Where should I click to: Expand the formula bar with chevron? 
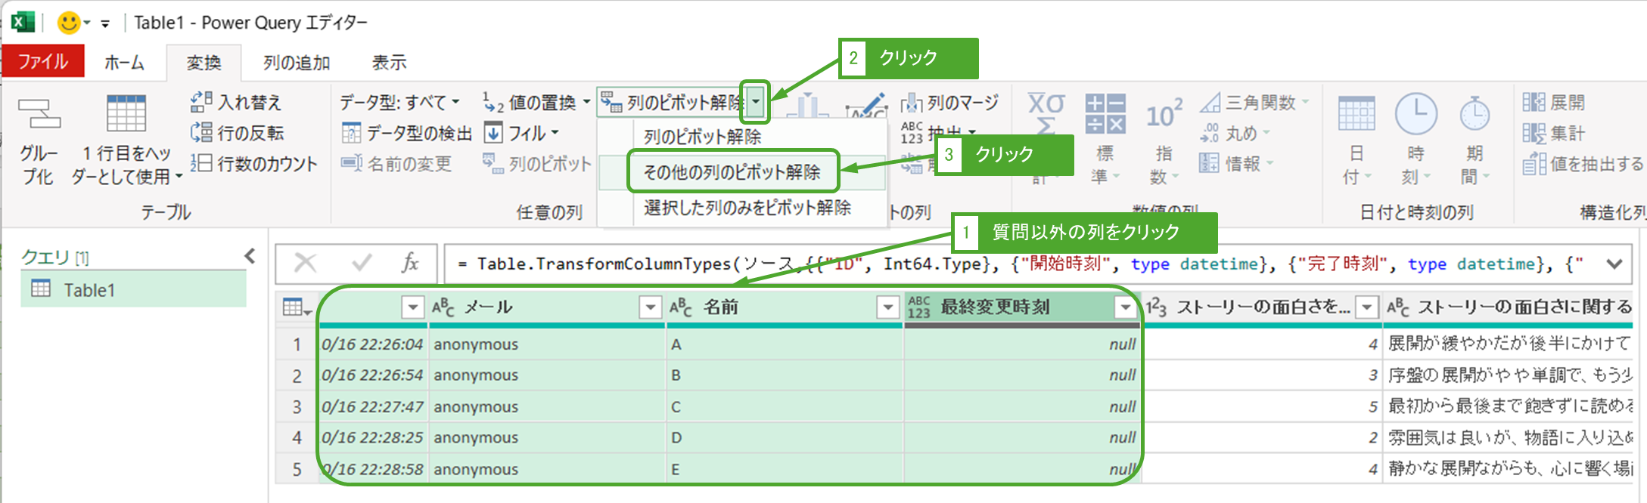click(x=1614, y=264)
